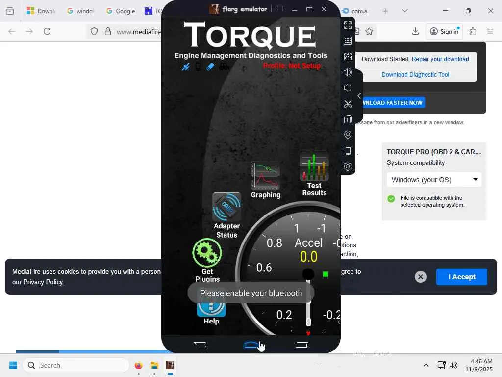Show hidden system tray icons
This screenshot has height=377, width=502.
426,365
